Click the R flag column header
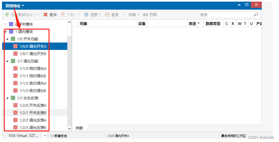Viewport: 279px width, 142px height. coord(233,23)
